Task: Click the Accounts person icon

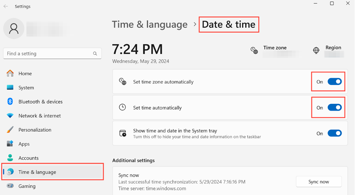Action: (10, 157)
